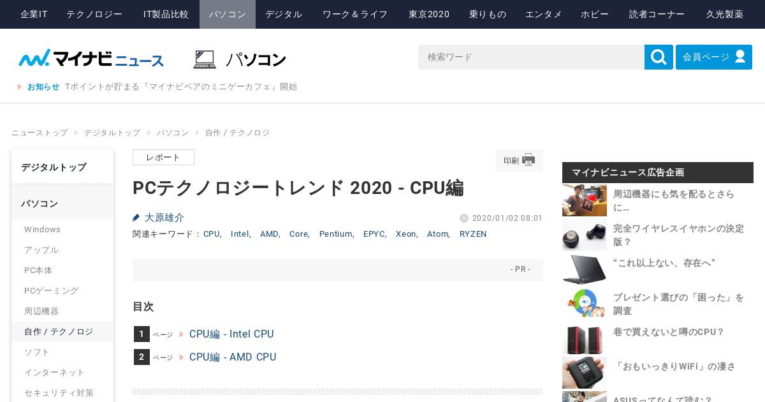Viewport: 765px width, 402px height.
Task: Go to パソコン breadcrumb link
Action: [173, 133]
